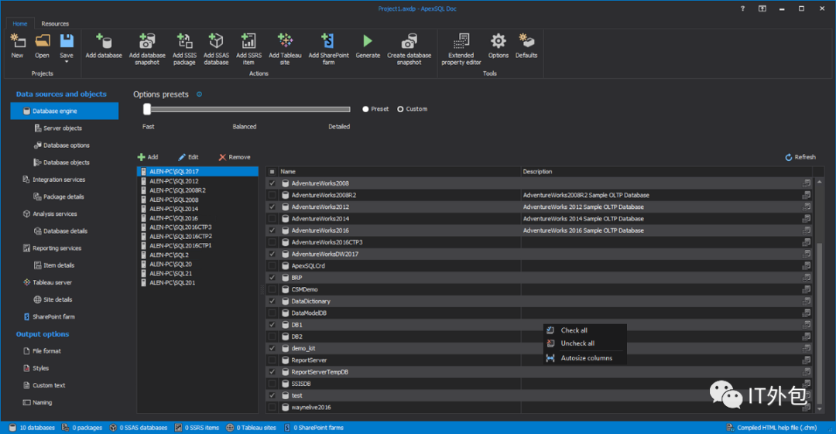The height and width of the screenshot is (434, 836).
Task: Click the Refresh button
Action: [800, 157]
